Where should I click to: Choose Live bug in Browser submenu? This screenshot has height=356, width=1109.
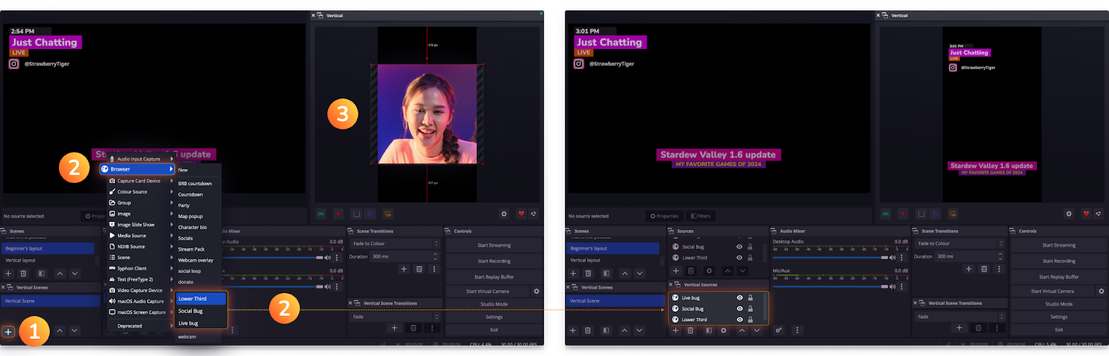201,323
